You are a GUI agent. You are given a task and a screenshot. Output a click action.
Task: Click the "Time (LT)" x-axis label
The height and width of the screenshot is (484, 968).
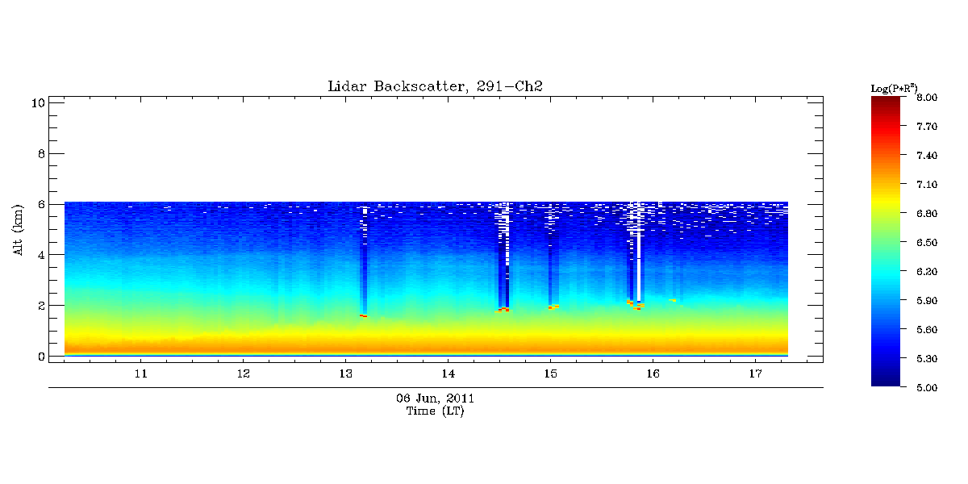(435, 411)
